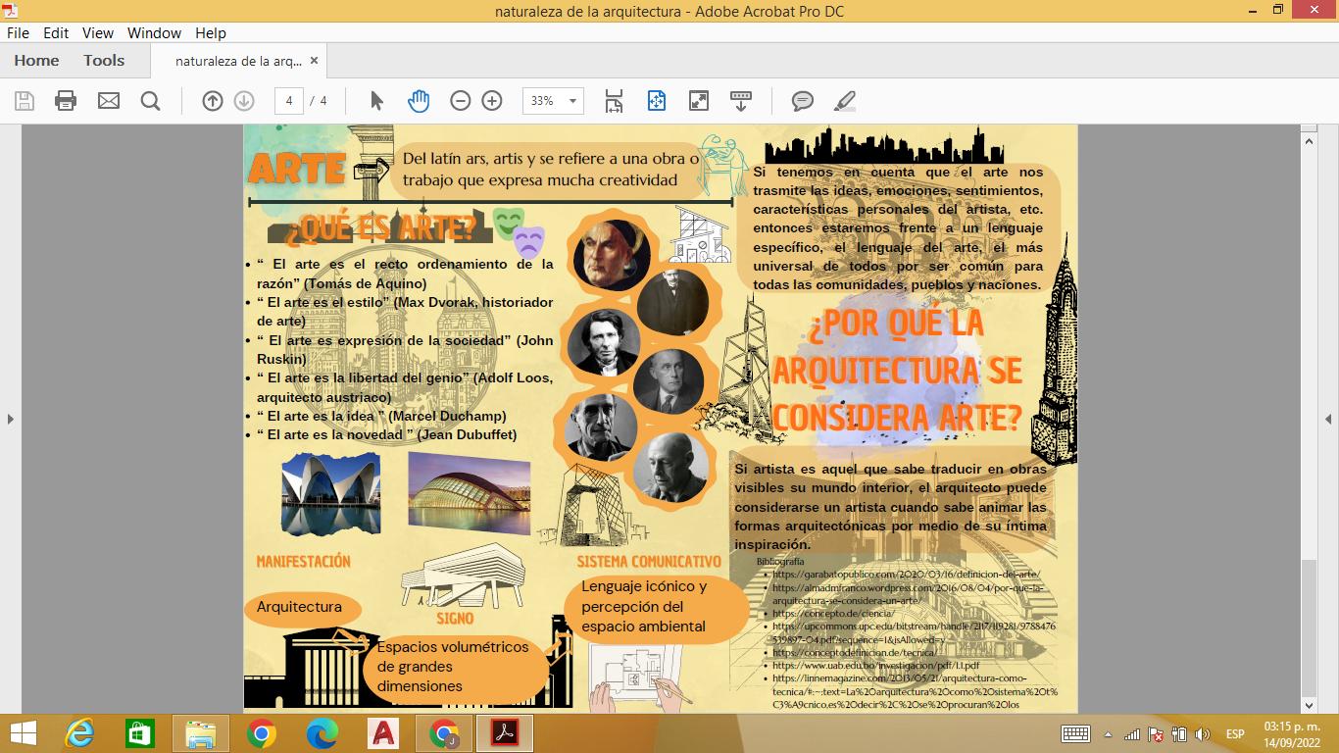The image size is (1339, 753).
Task: Zoom in with plus icon
Action: point(492,100)
